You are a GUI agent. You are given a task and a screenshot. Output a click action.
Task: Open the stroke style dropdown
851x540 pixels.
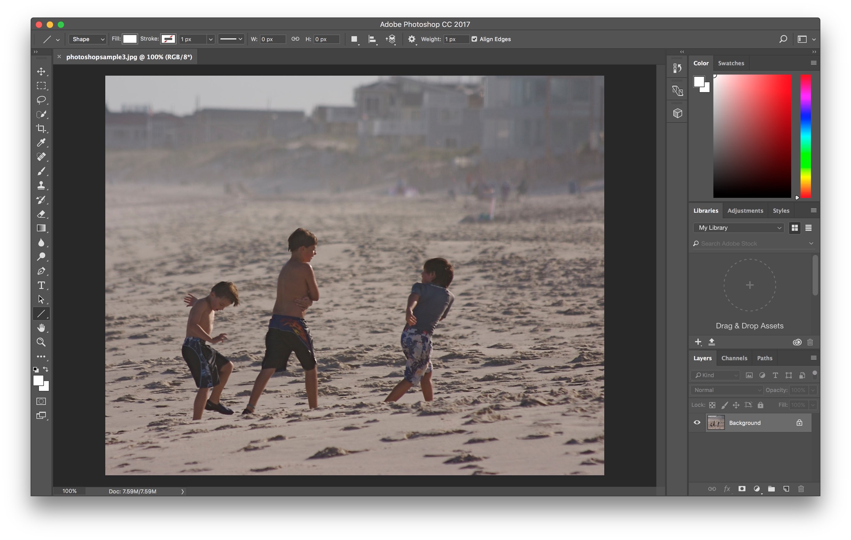(232, 38)
